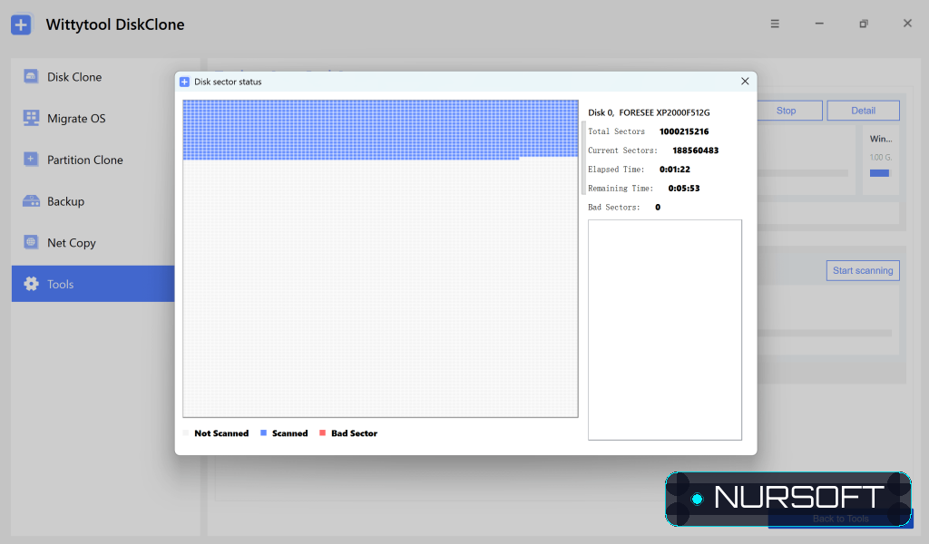Click the Disk Clone sidebar icon
Image resolution: width=929 pixels, height=544 pixels.
tap(31, 76)
